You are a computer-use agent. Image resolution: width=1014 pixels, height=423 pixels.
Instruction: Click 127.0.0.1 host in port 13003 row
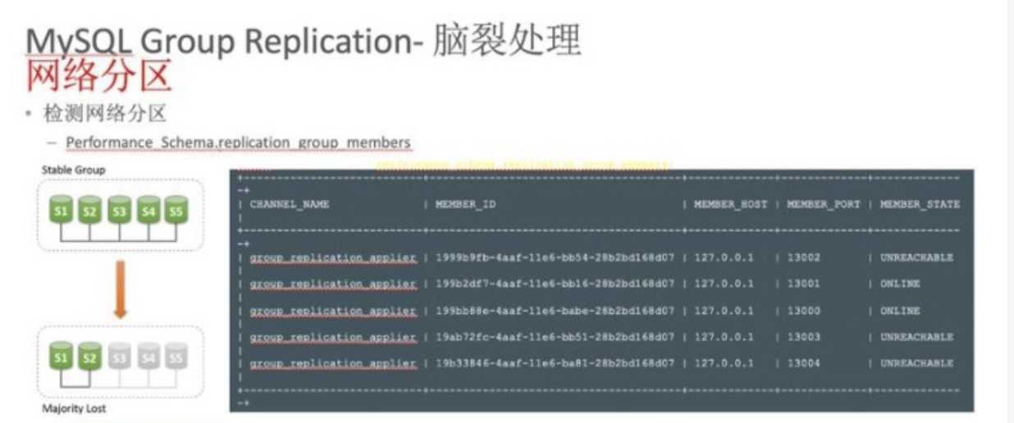(724, 337)
